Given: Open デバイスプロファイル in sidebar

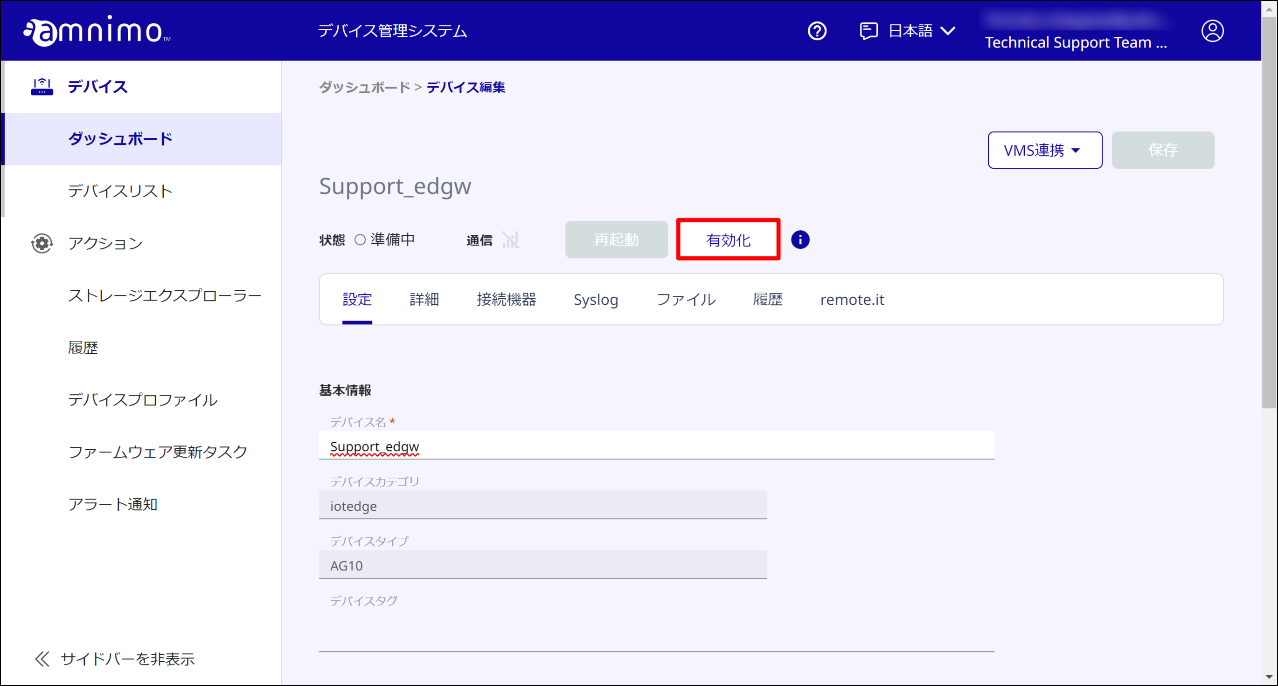Looking at the screenshot, I should pos(142,399).
